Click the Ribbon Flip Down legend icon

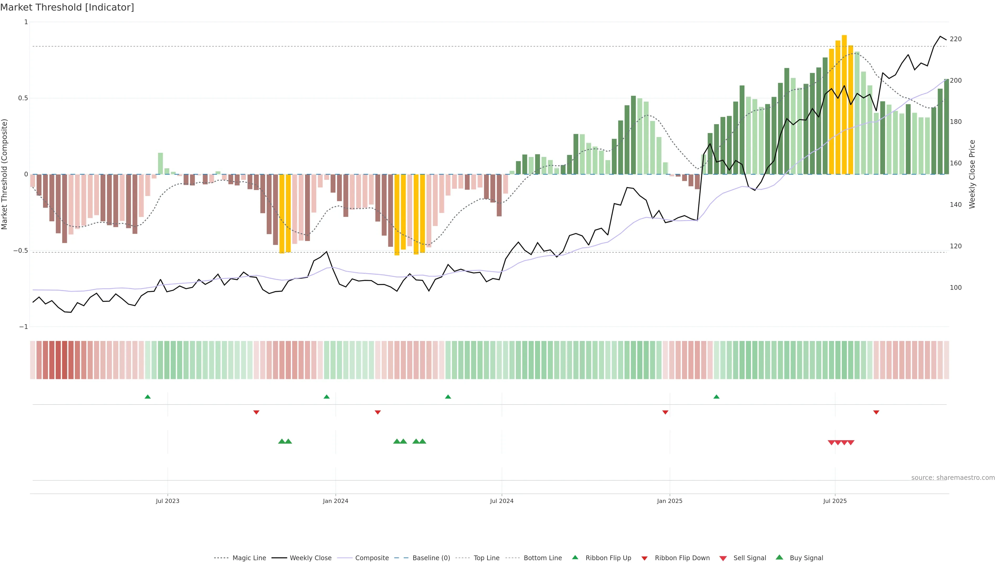644,558
